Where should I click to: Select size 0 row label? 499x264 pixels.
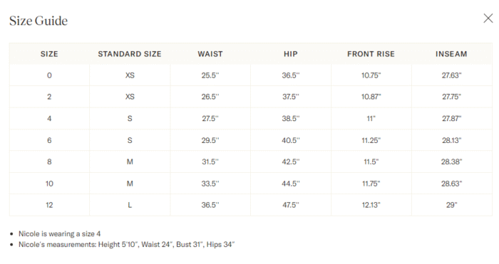click(49, 75)
